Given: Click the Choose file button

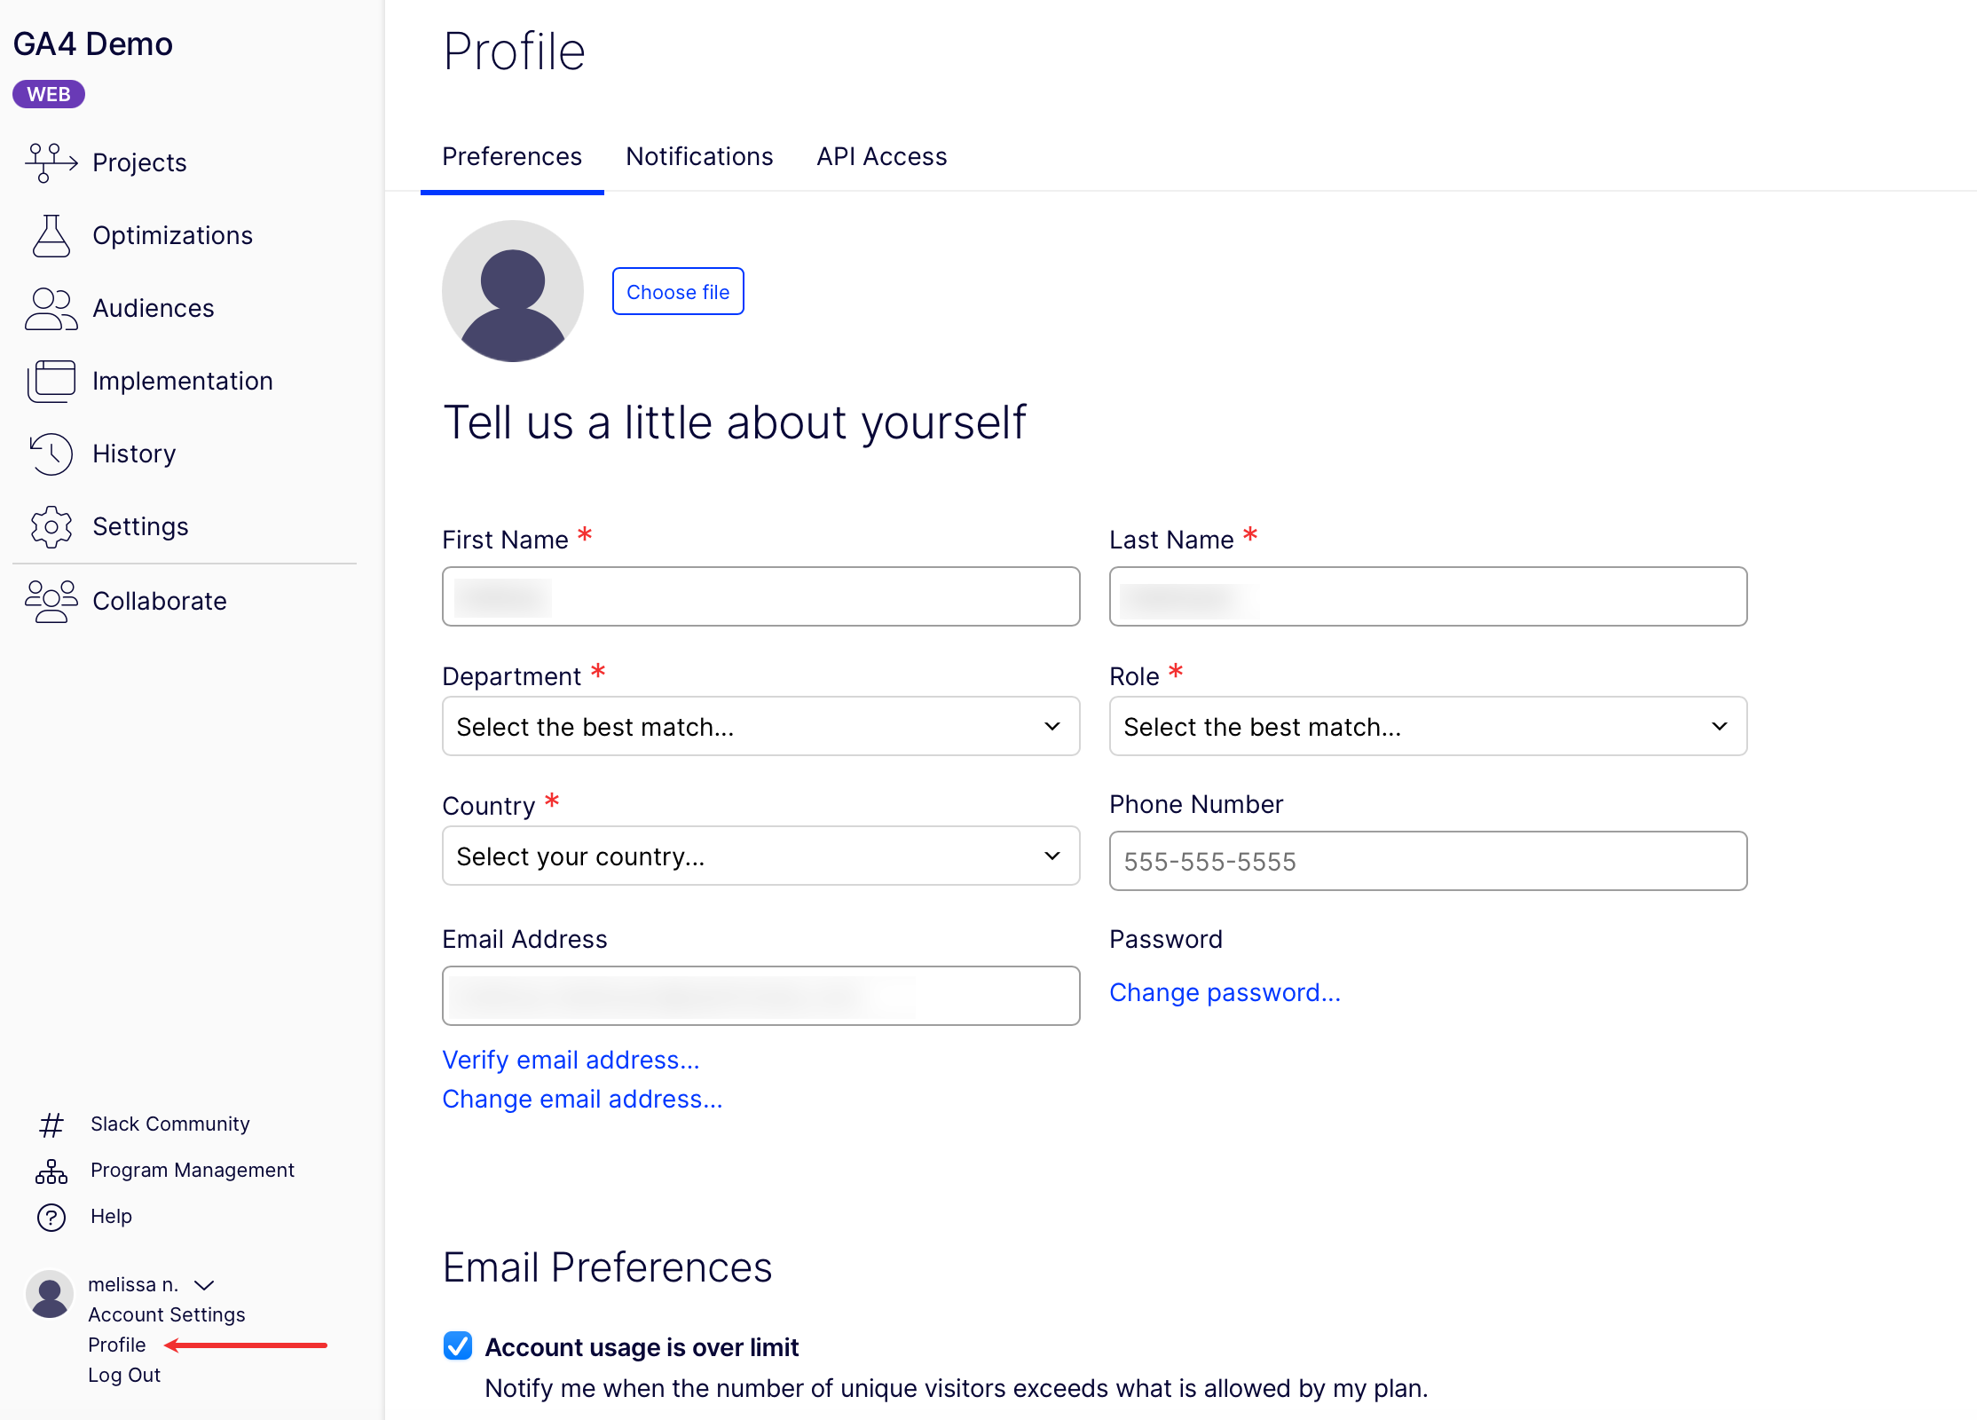Looking at the screenshot, I should pos(677,291).
